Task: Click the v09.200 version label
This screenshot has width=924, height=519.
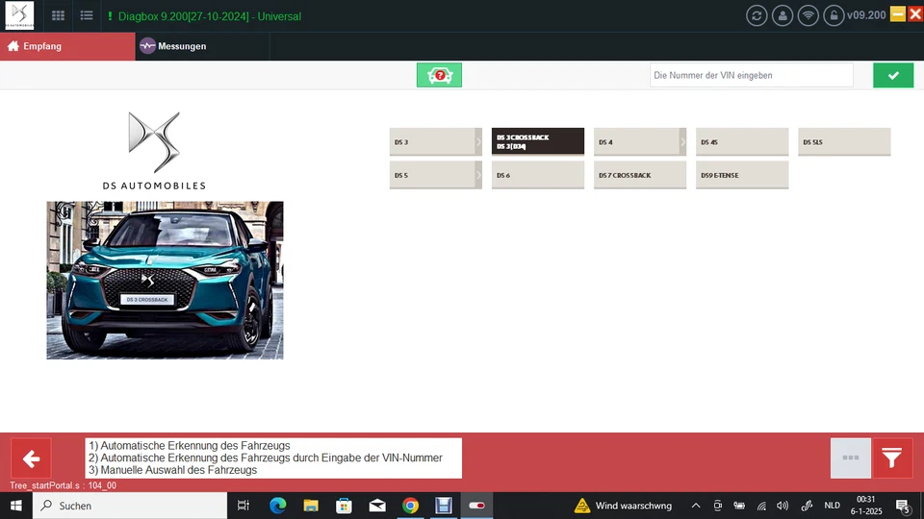Action: [x=866, y=15]
